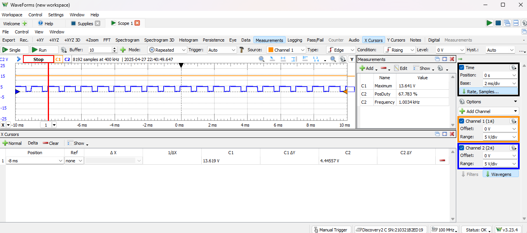Click the Buffer stepper arrows
The height and width of the screenshot is (233, 527).
[x=115, y=50]
